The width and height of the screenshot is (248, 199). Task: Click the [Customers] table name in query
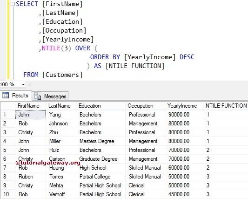click(x=62, y=75)
